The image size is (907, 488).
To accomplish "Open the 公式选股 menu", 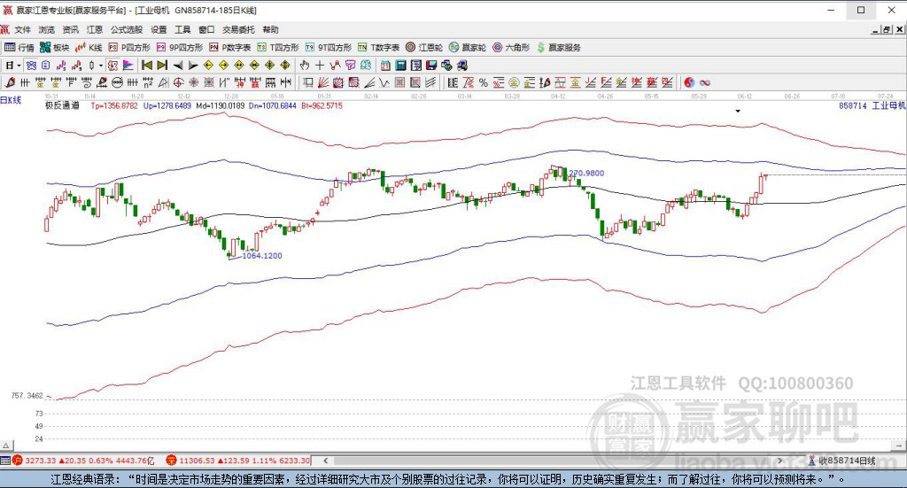I will click(x=126, y=29).
